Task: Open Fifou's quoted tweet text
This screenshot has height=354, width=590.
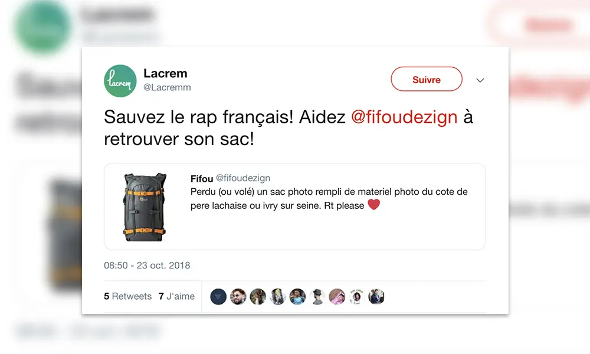Action: click(x=329, y=199)
